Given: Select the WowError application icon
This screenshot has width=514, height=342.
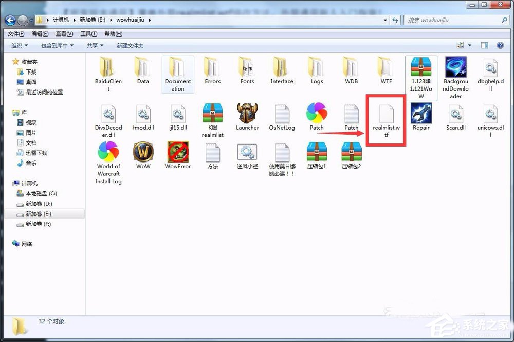Looking at the screenshot, I should 177,153.
